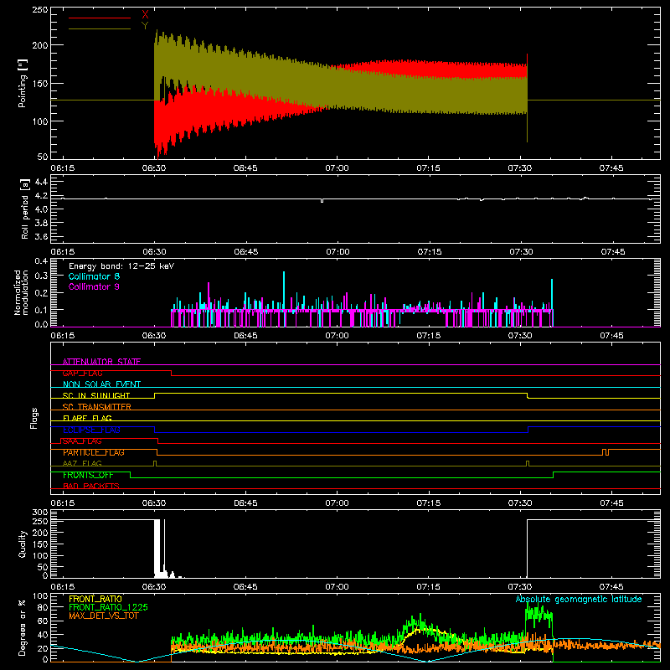Click the 07:00 time label under Roll period plot
The height and width of the screenshot is (670, 670).
[338, 252]
